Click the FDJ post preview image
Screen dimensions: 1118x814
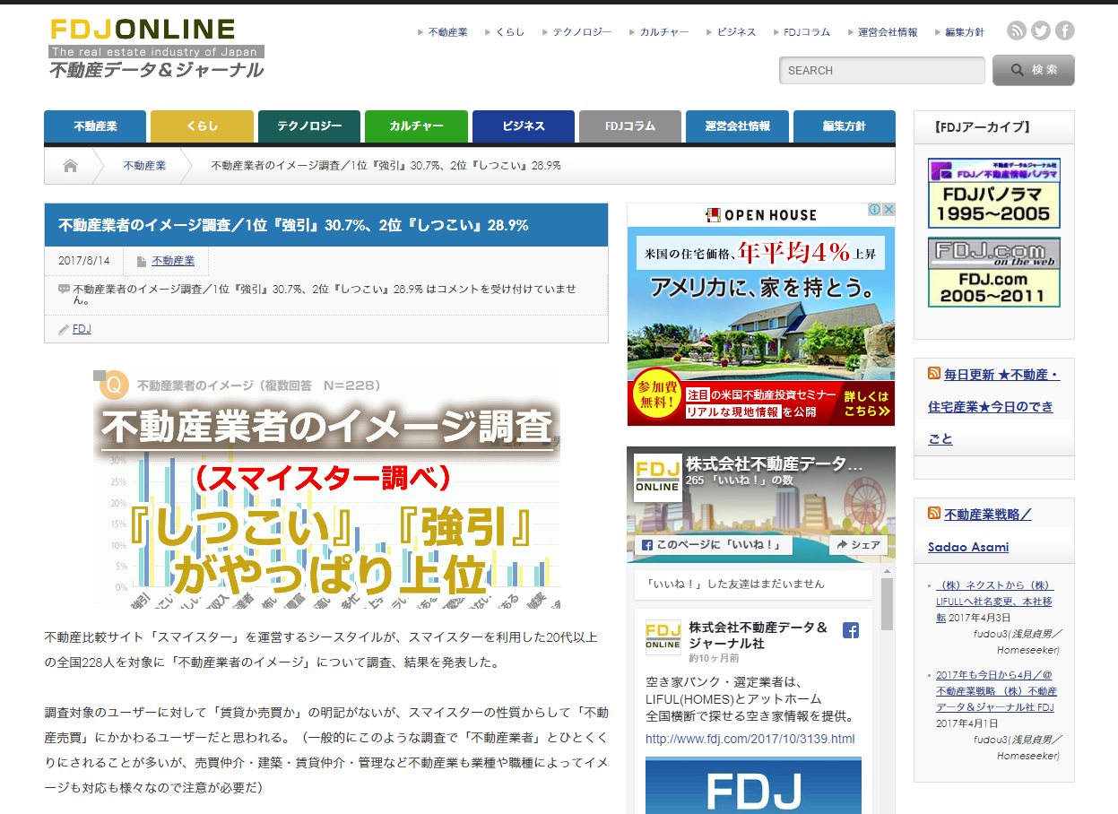point(753,785)
